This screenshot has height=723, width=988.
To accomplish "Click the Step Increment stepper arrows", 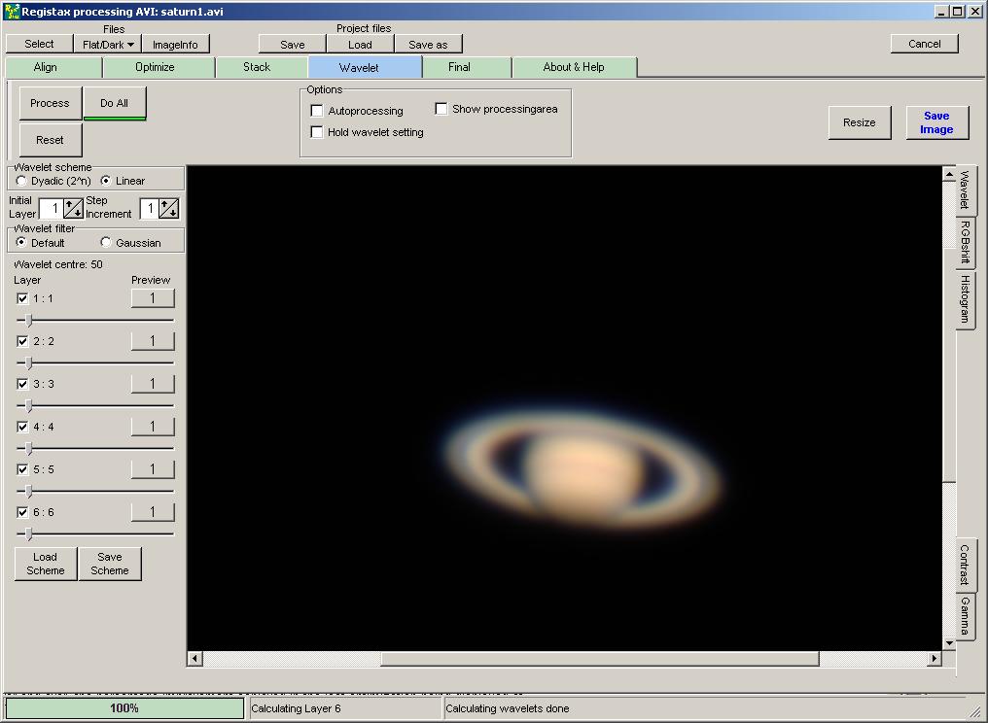I will [169, 209].
